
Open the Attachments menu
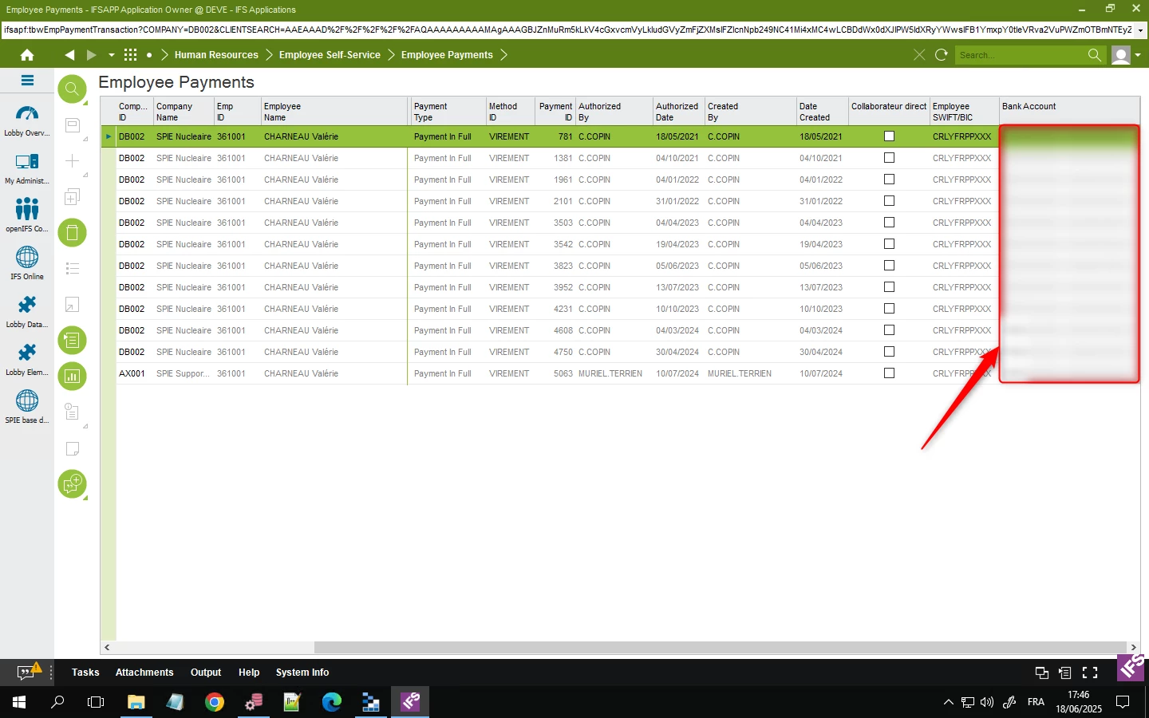coord(144,673)
